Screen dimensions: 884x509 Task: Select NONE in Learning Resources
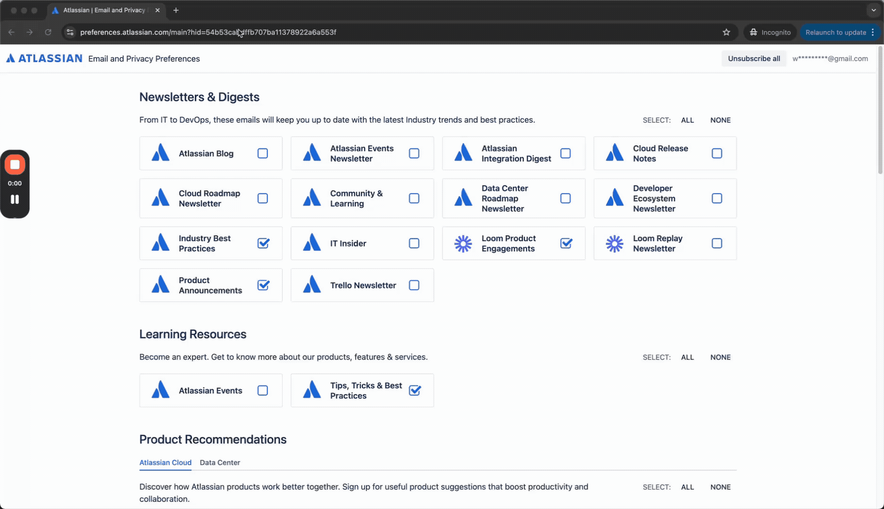tap(720, 357)
